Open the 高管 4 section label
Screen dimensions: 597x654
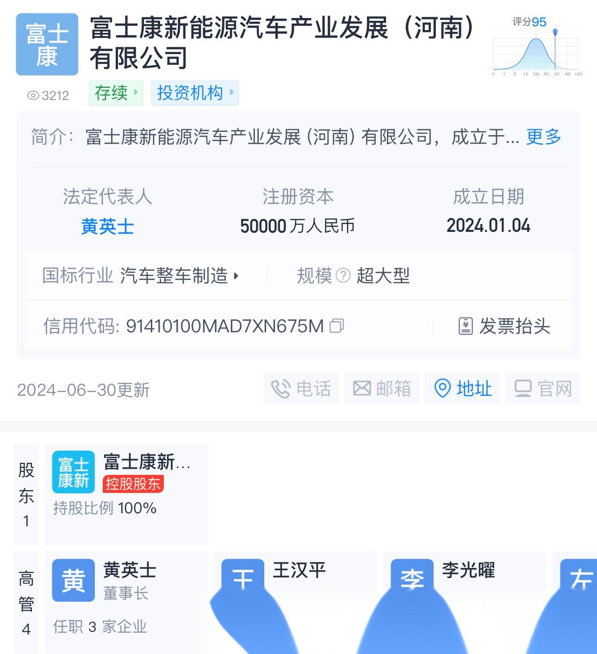tap(26, 603)
